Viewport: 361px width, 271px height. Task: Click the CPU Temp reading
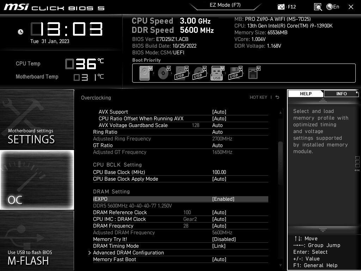coord(85,64)
